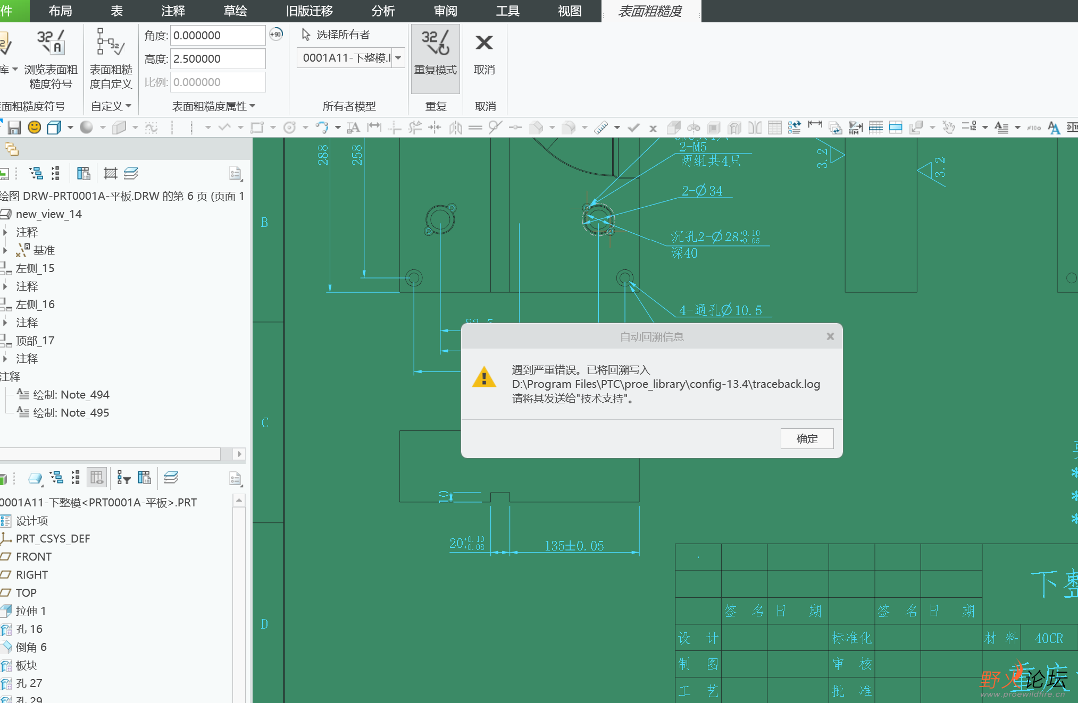Click the Cancel (取消) X icon
This screenshot has width=1078, height=703.
[x=484, y=43]
